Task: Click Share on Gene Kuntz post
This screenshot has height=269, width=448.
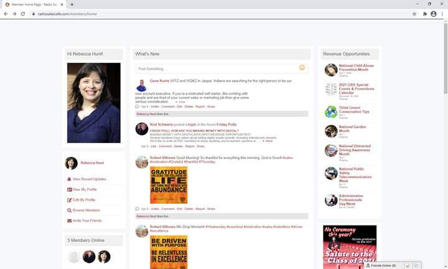Action: pyautogui.click(x=211, y=106)
